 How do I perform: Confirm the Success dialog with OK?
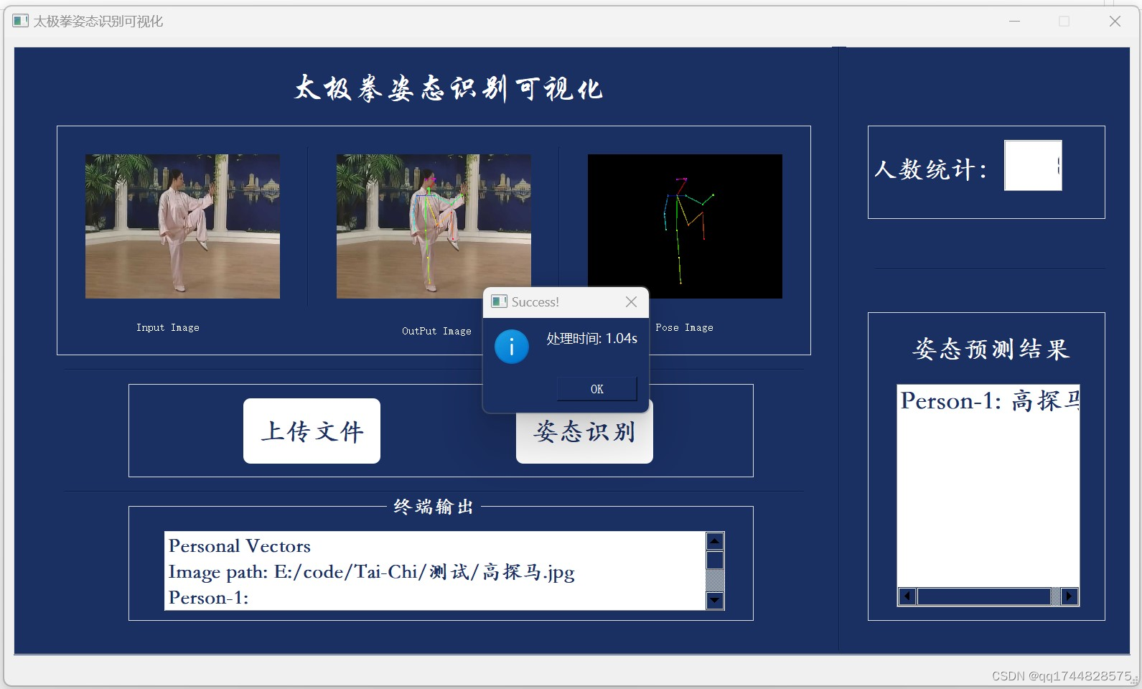click(x=597, y=389)
